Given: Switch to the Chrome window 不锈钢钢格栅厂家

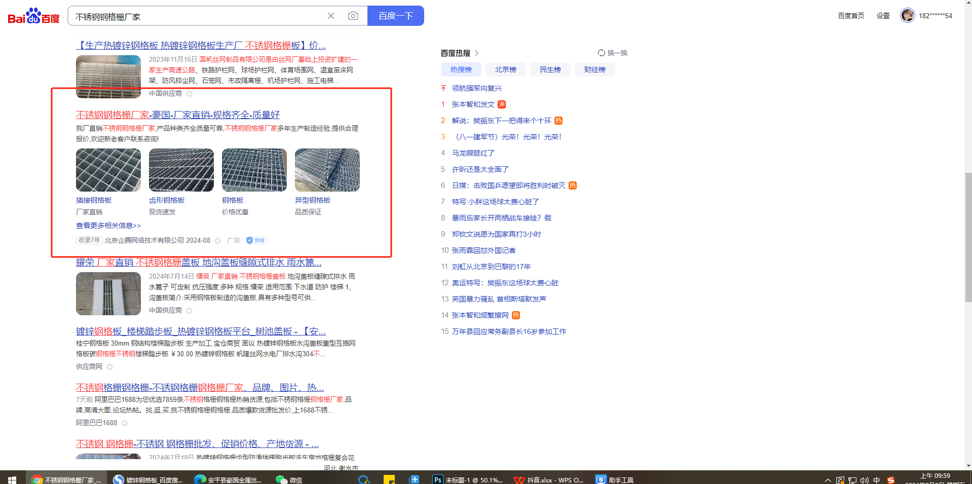Looking at the screenshot, I should (66, 479).
